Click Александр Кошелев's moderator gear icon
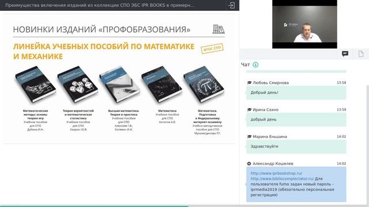The width and height of the screenshot is (369, 207). point(249,163)
